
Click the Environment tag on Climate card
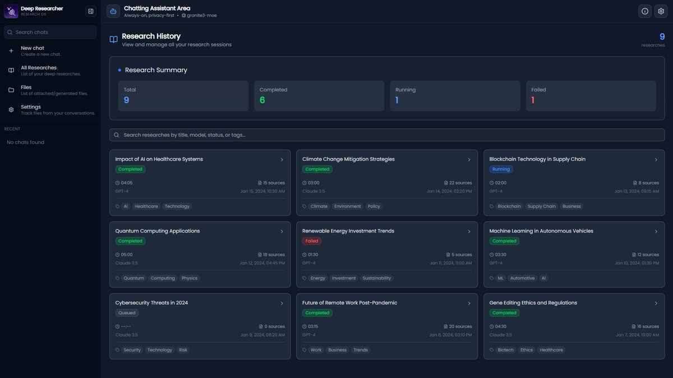coord(348,207)
